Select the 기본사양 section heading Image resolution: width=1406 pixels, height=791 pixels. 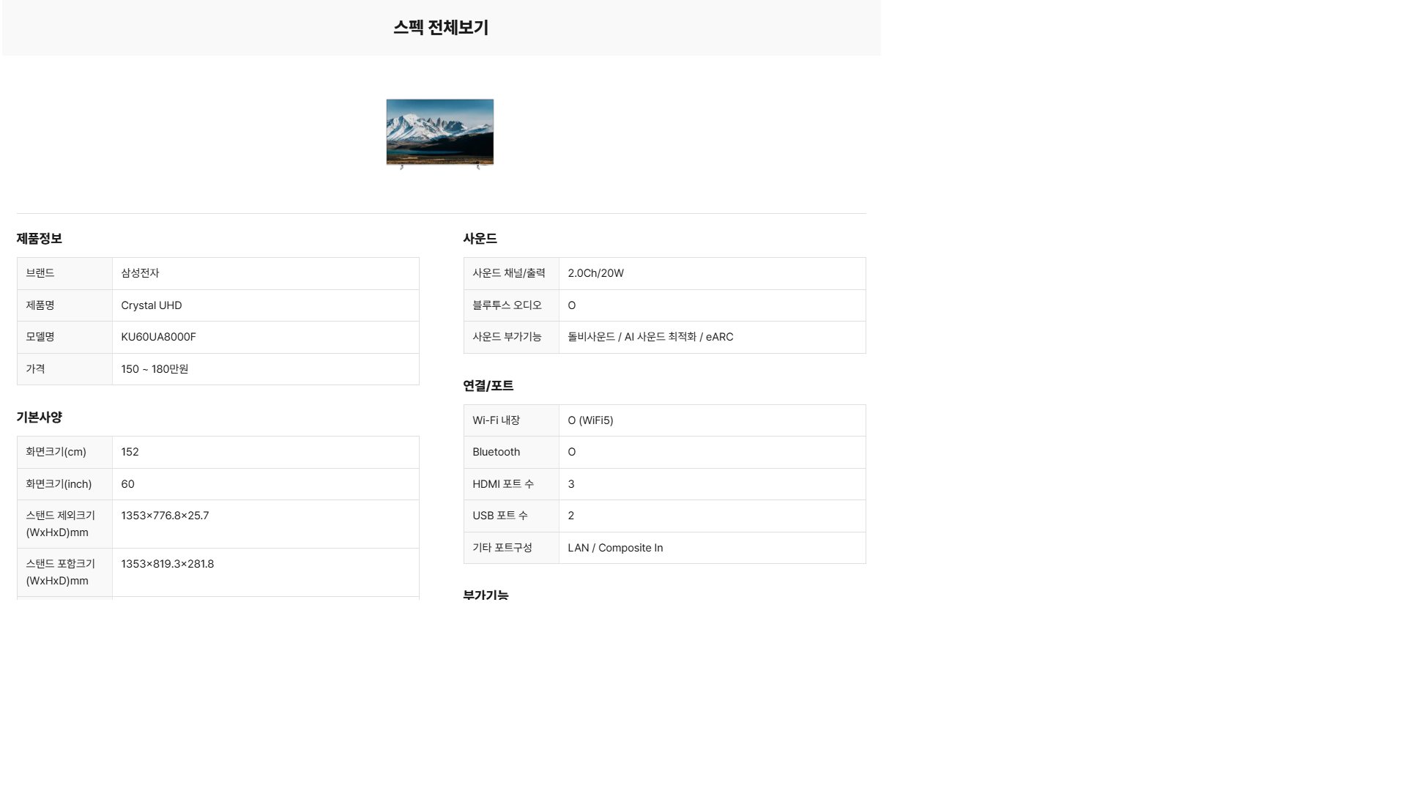coord(40,417)
